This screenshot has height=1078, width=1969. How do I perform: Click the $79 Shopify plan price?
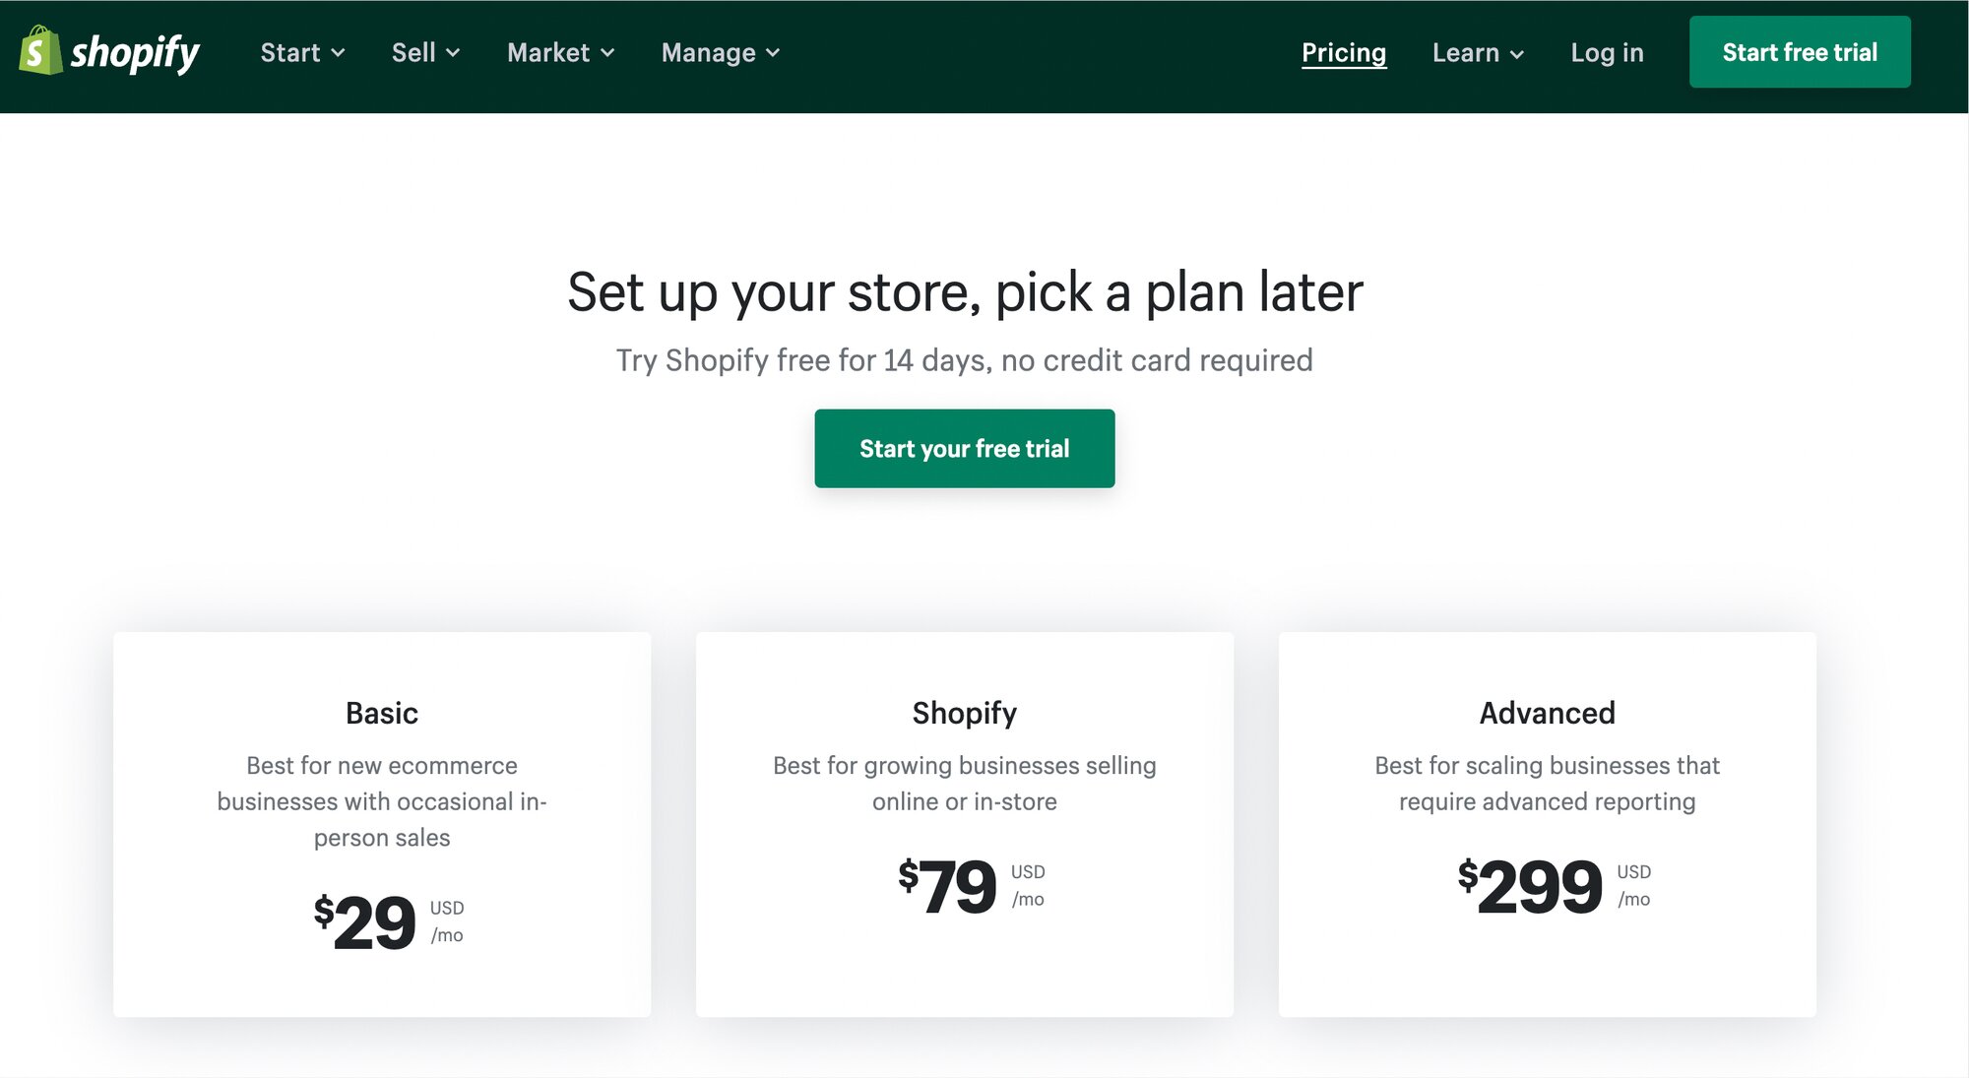[x=949, y=886]
